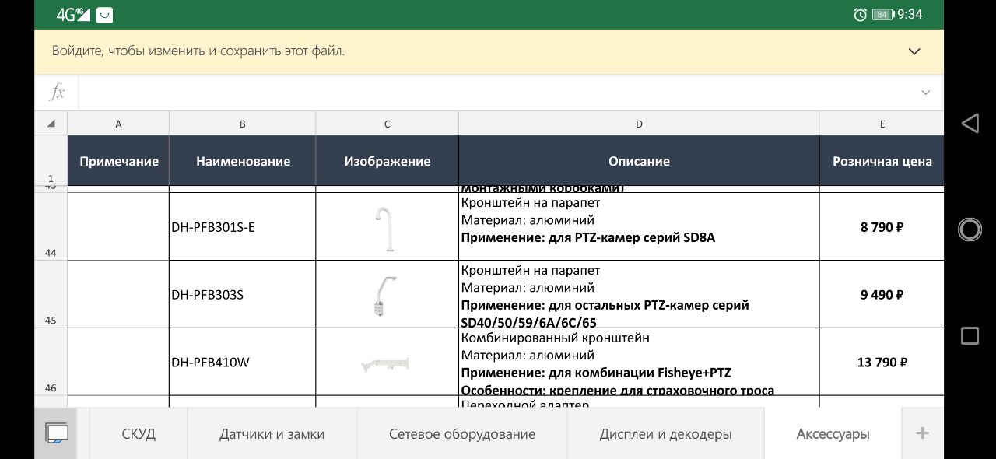The width and height of the screenshot is (996, 459).
Task: Tap the notification app icon in status bar
Action: 105,14
